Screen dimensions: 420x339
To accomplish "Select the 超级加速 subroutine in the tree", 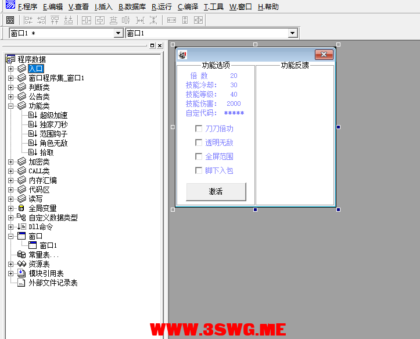I will click(x=53, y=115).
